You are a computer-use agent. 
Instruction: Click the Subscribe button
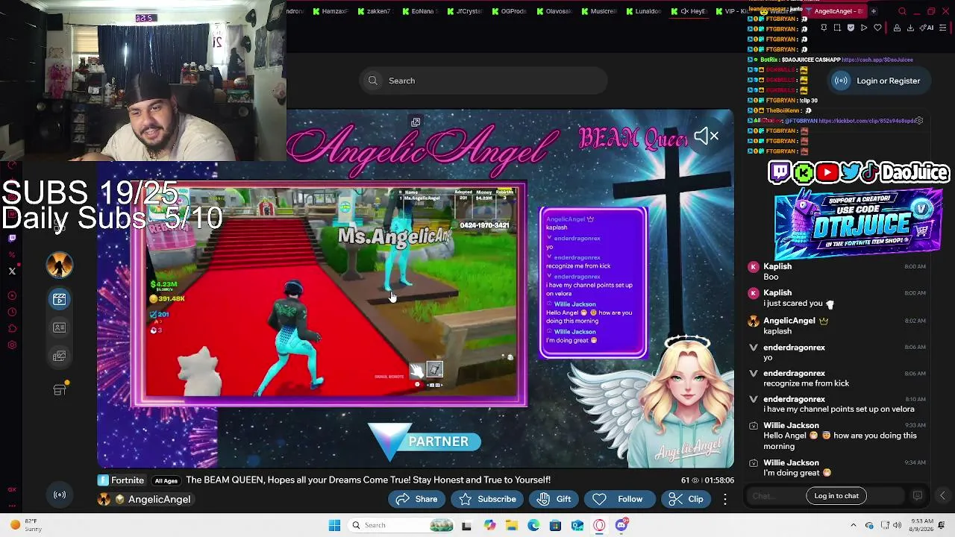487,499
